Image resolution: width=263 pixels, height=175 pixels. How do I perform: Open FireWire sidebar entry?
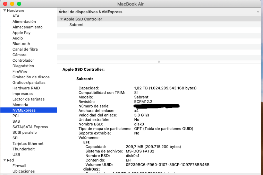coord(20,71)
